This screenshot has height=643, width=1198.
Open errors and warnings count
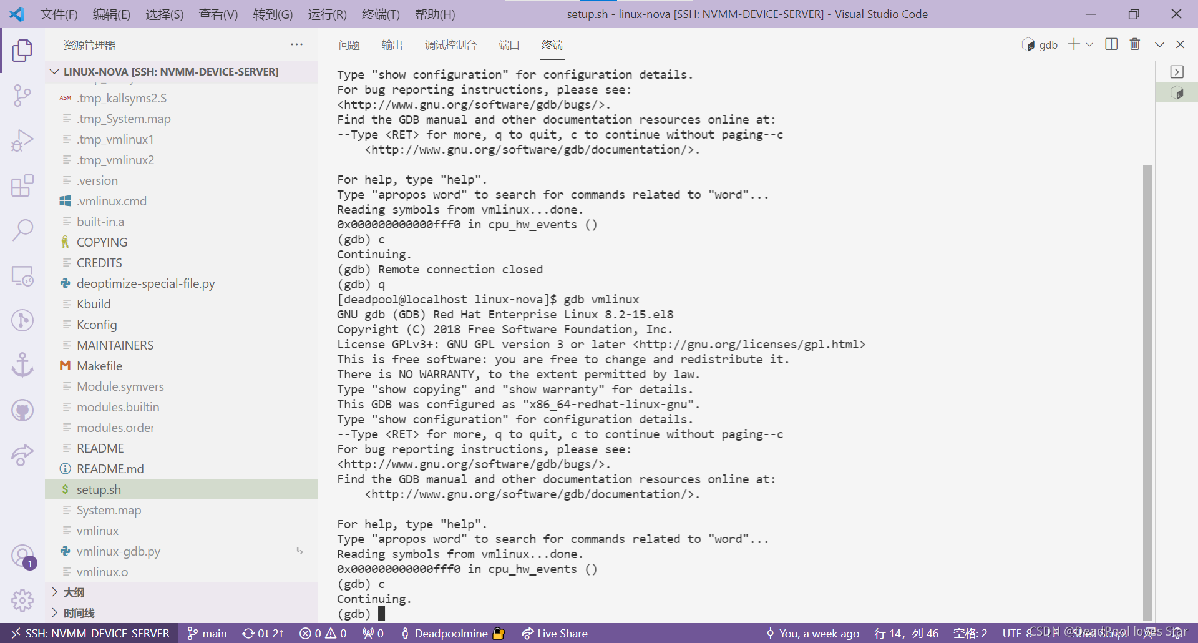click(x=323, y=633)
